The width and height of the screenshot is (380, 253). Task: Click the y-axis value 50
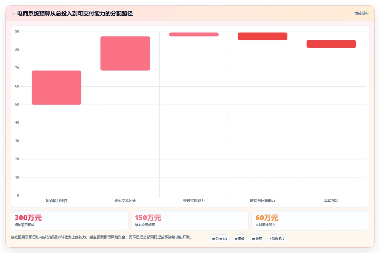[17, 105]
